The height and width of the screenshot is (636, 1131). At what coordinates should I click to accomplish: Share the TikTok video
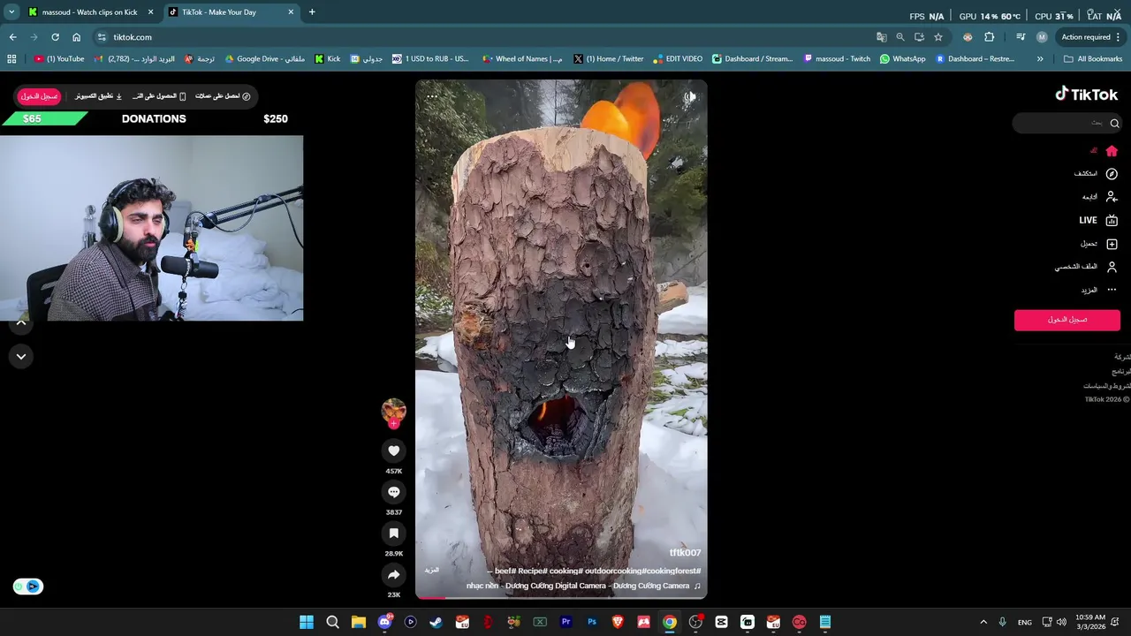[x=394, y=575]
